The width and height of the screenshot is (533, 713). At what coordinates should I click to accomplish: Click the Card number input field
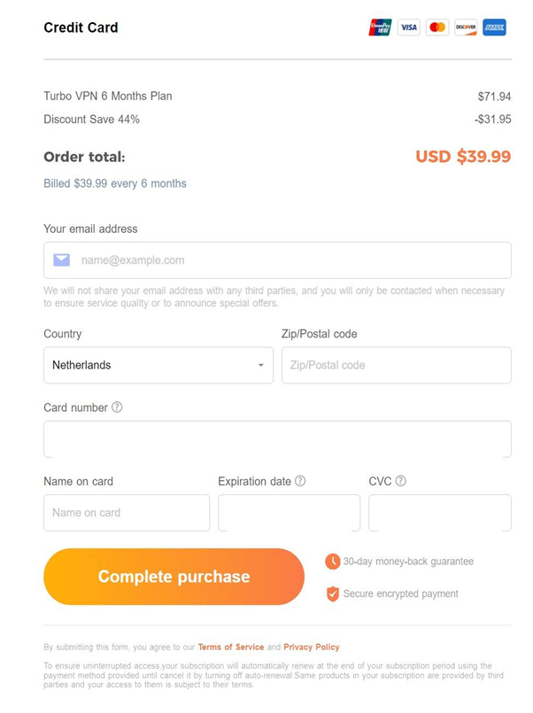coord(277,438)
